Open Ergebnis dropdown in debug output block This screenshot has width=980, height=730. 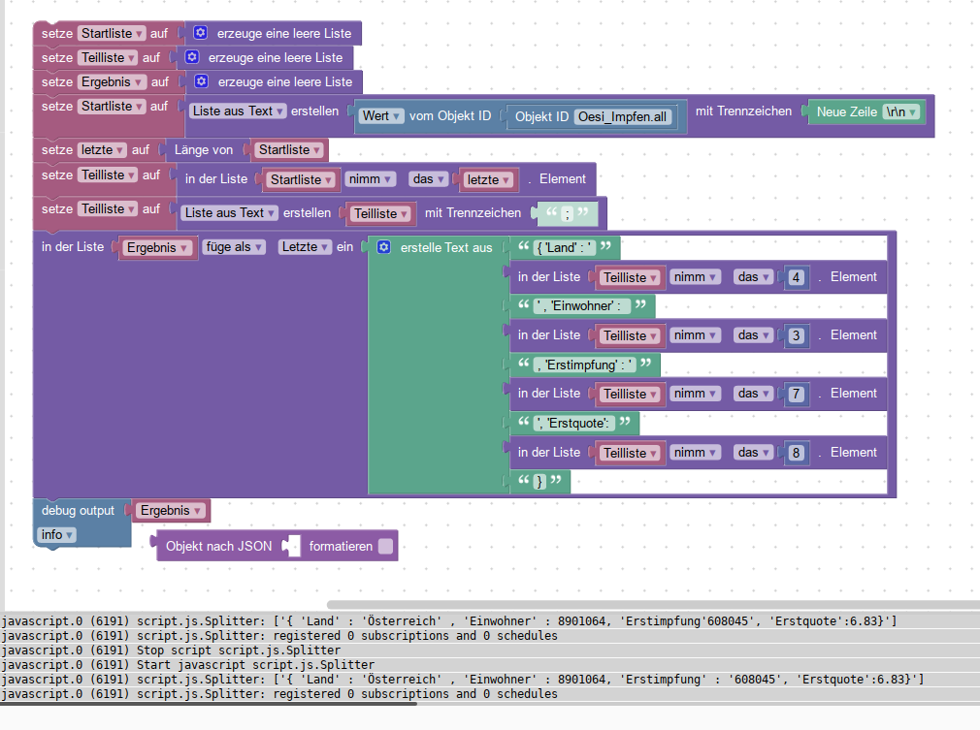[x=171, y=511]
